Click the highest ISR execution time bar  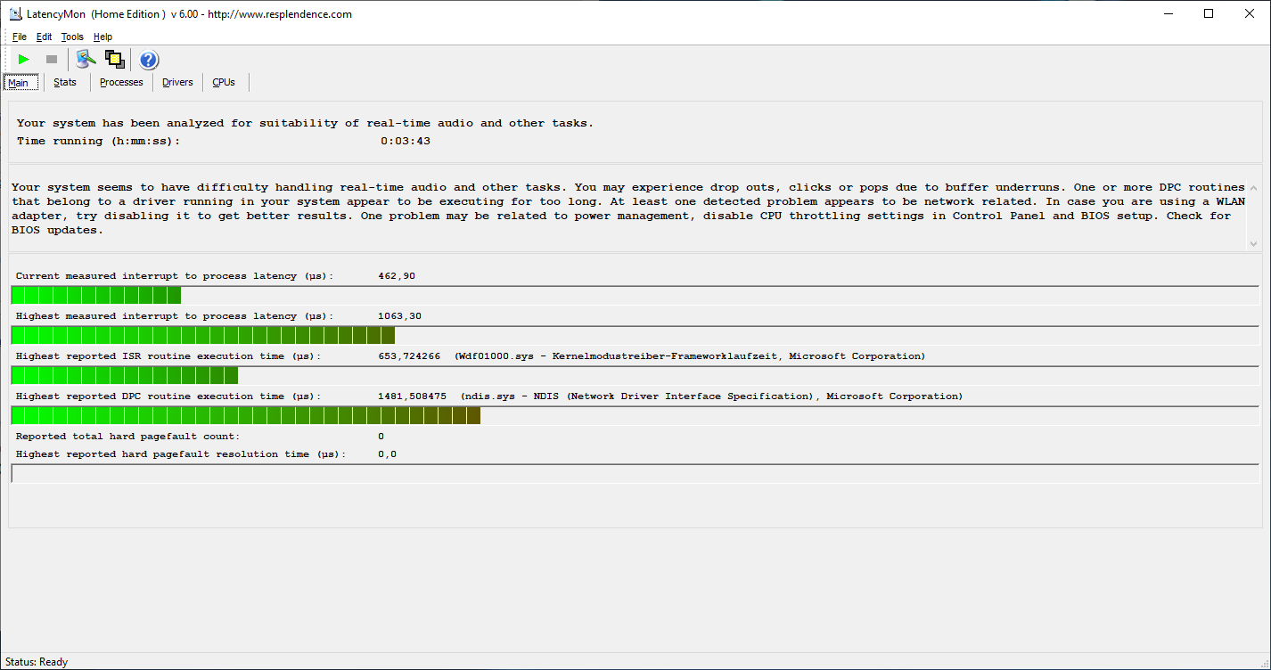(636, 375)
